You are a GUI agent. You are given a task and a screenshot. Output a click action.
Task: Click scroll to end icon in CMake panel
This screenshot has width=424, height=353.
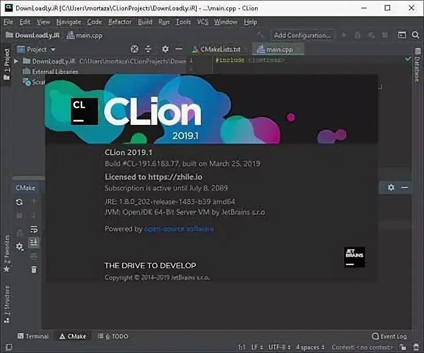(x=34, y=242)
